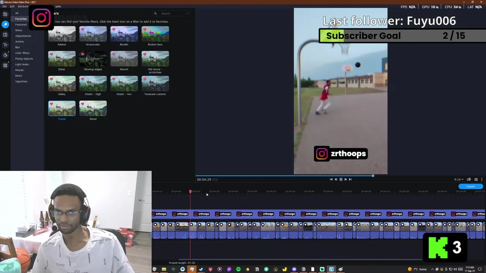
Task: Skip to previous clip in preview
Action: [x=331, y=179]
